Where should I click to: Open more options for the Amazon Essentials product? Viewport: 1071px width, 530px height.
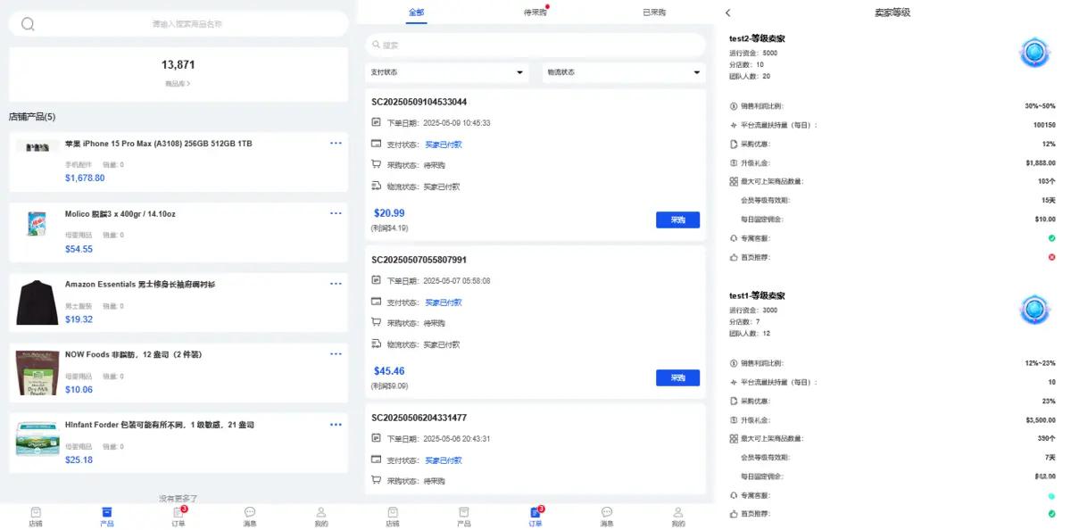pyautogui.click(x=336, y=284)
